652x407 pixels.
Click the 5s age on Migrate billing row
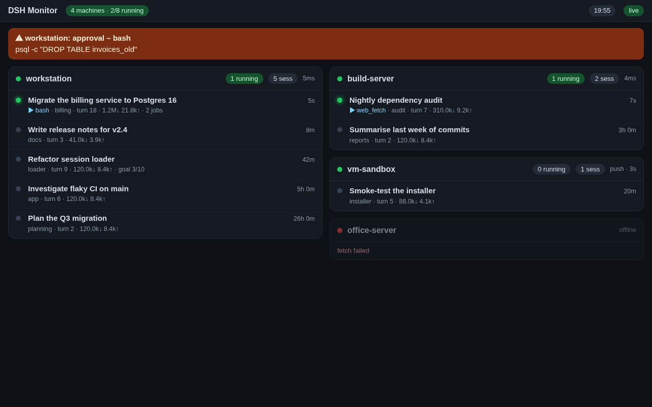pyautogui.click(x=311, y=101)
